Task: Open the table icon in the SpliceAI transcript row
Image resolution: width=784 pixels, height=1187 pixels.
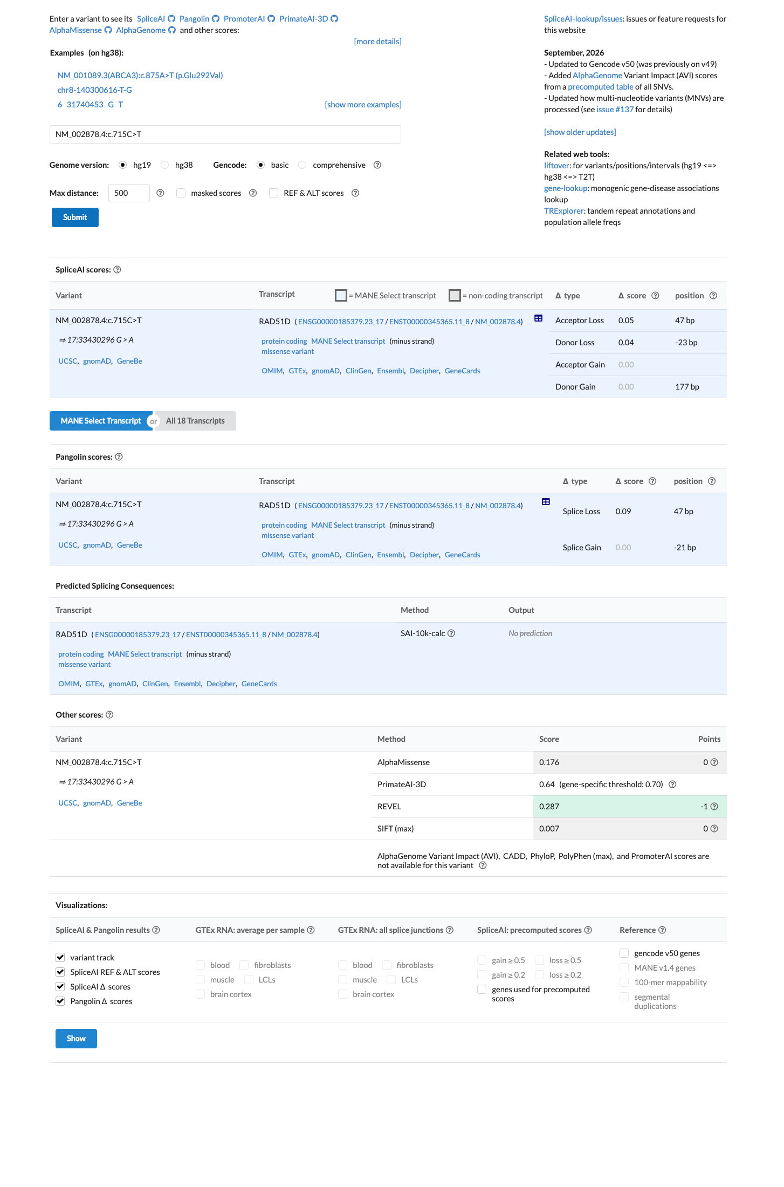Action: click(538, 318)
